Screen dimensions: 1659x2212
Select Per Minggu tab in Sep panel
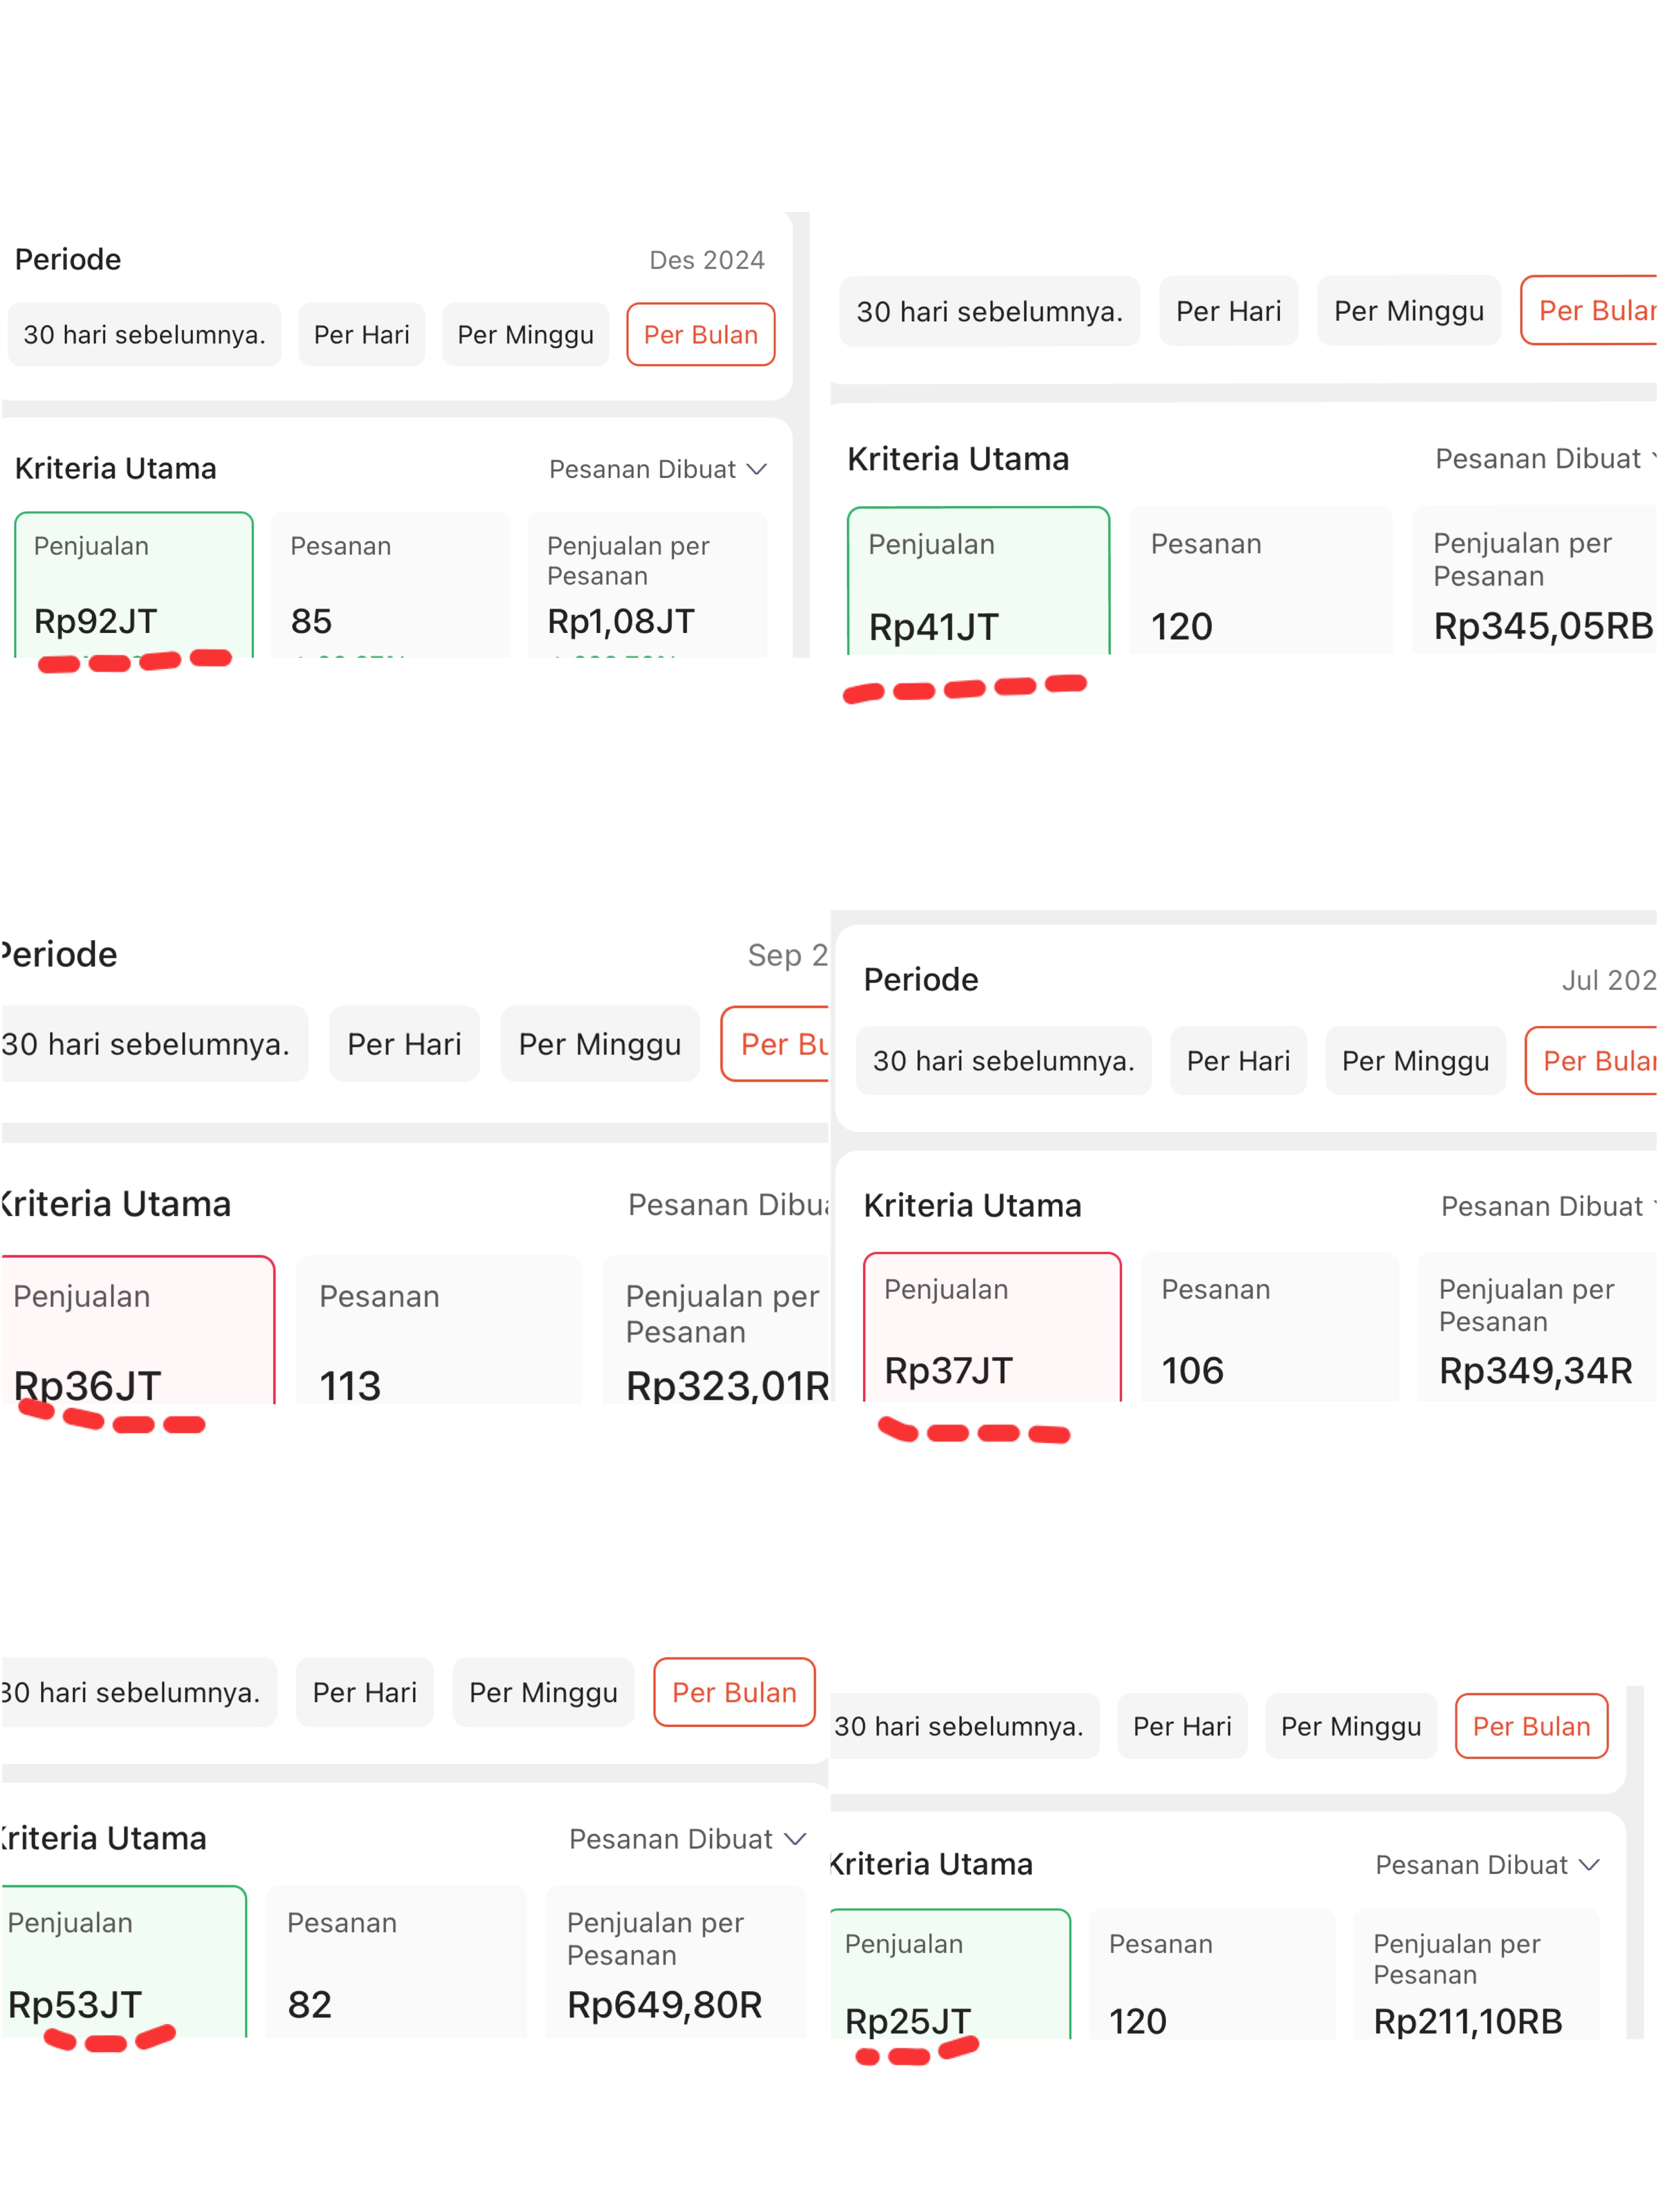599,1044
